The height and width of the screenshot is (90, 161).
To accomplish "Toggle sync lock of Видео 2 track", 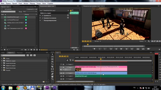I will point(63,64).
